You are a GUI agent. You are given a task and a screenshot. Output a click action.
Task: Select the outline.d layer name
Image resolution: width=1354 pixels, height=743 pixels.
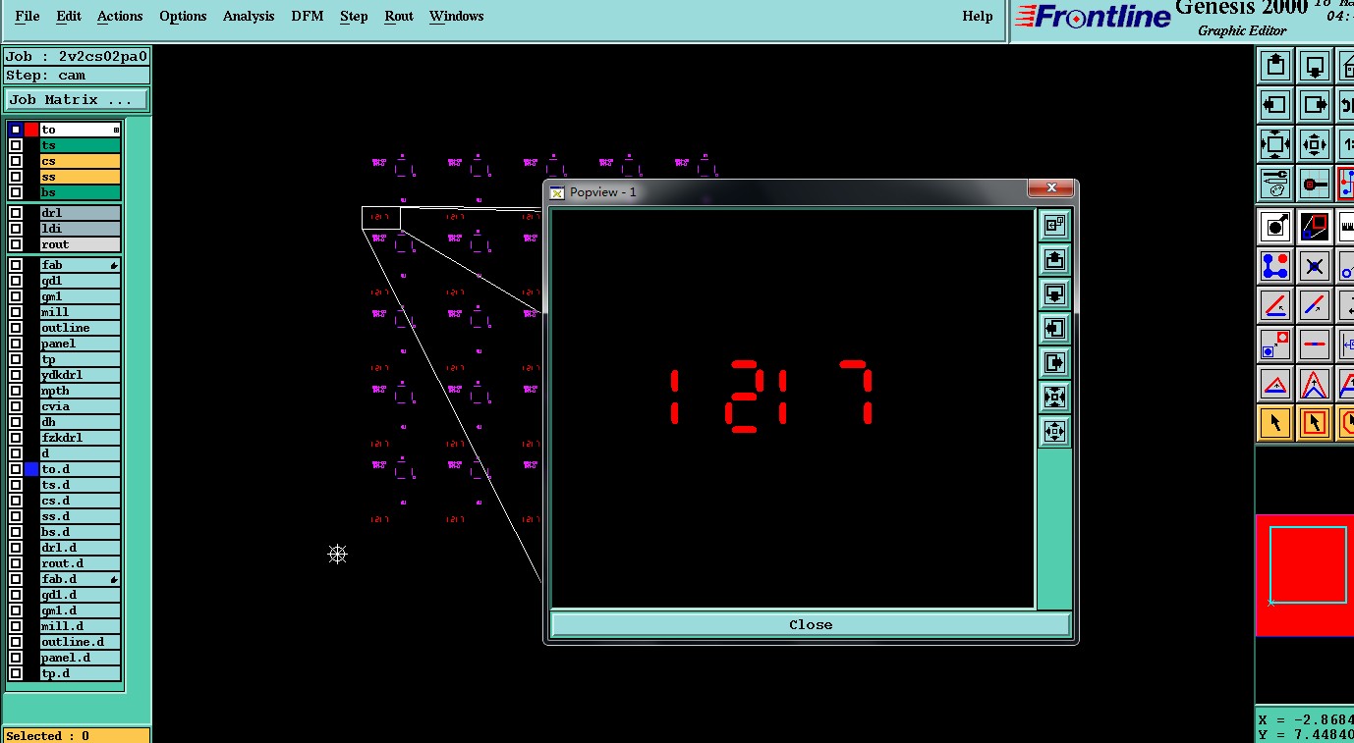(81, 642)
